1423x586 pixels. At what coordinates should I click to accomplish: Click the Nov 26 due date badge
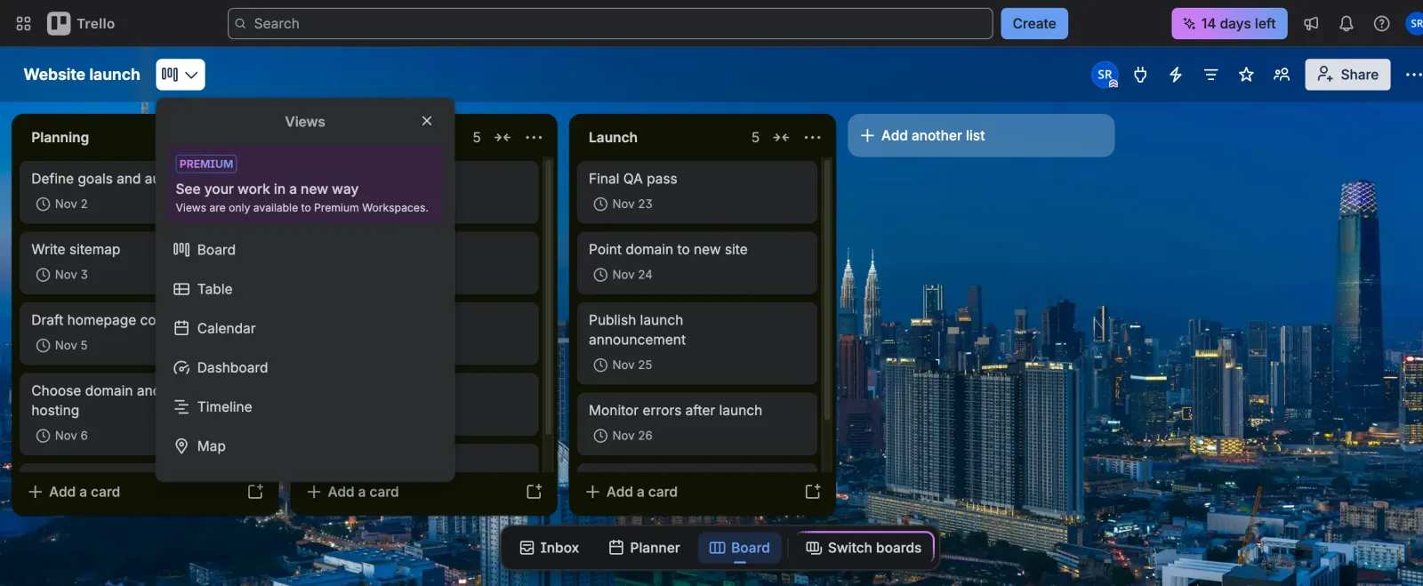623,436
